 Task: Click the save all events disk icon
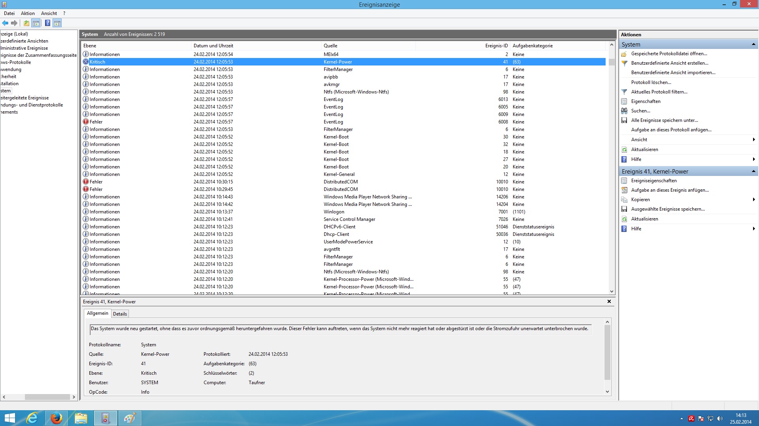(x=624, y=120)
